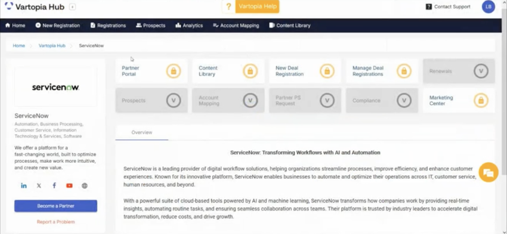Viewport: 507px width, 234px height.
Task: Click the V icon on Prospects tile
Action: [174, 100]
